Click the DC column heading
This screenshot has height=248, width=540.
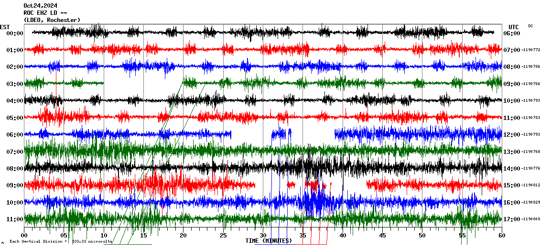530,26
